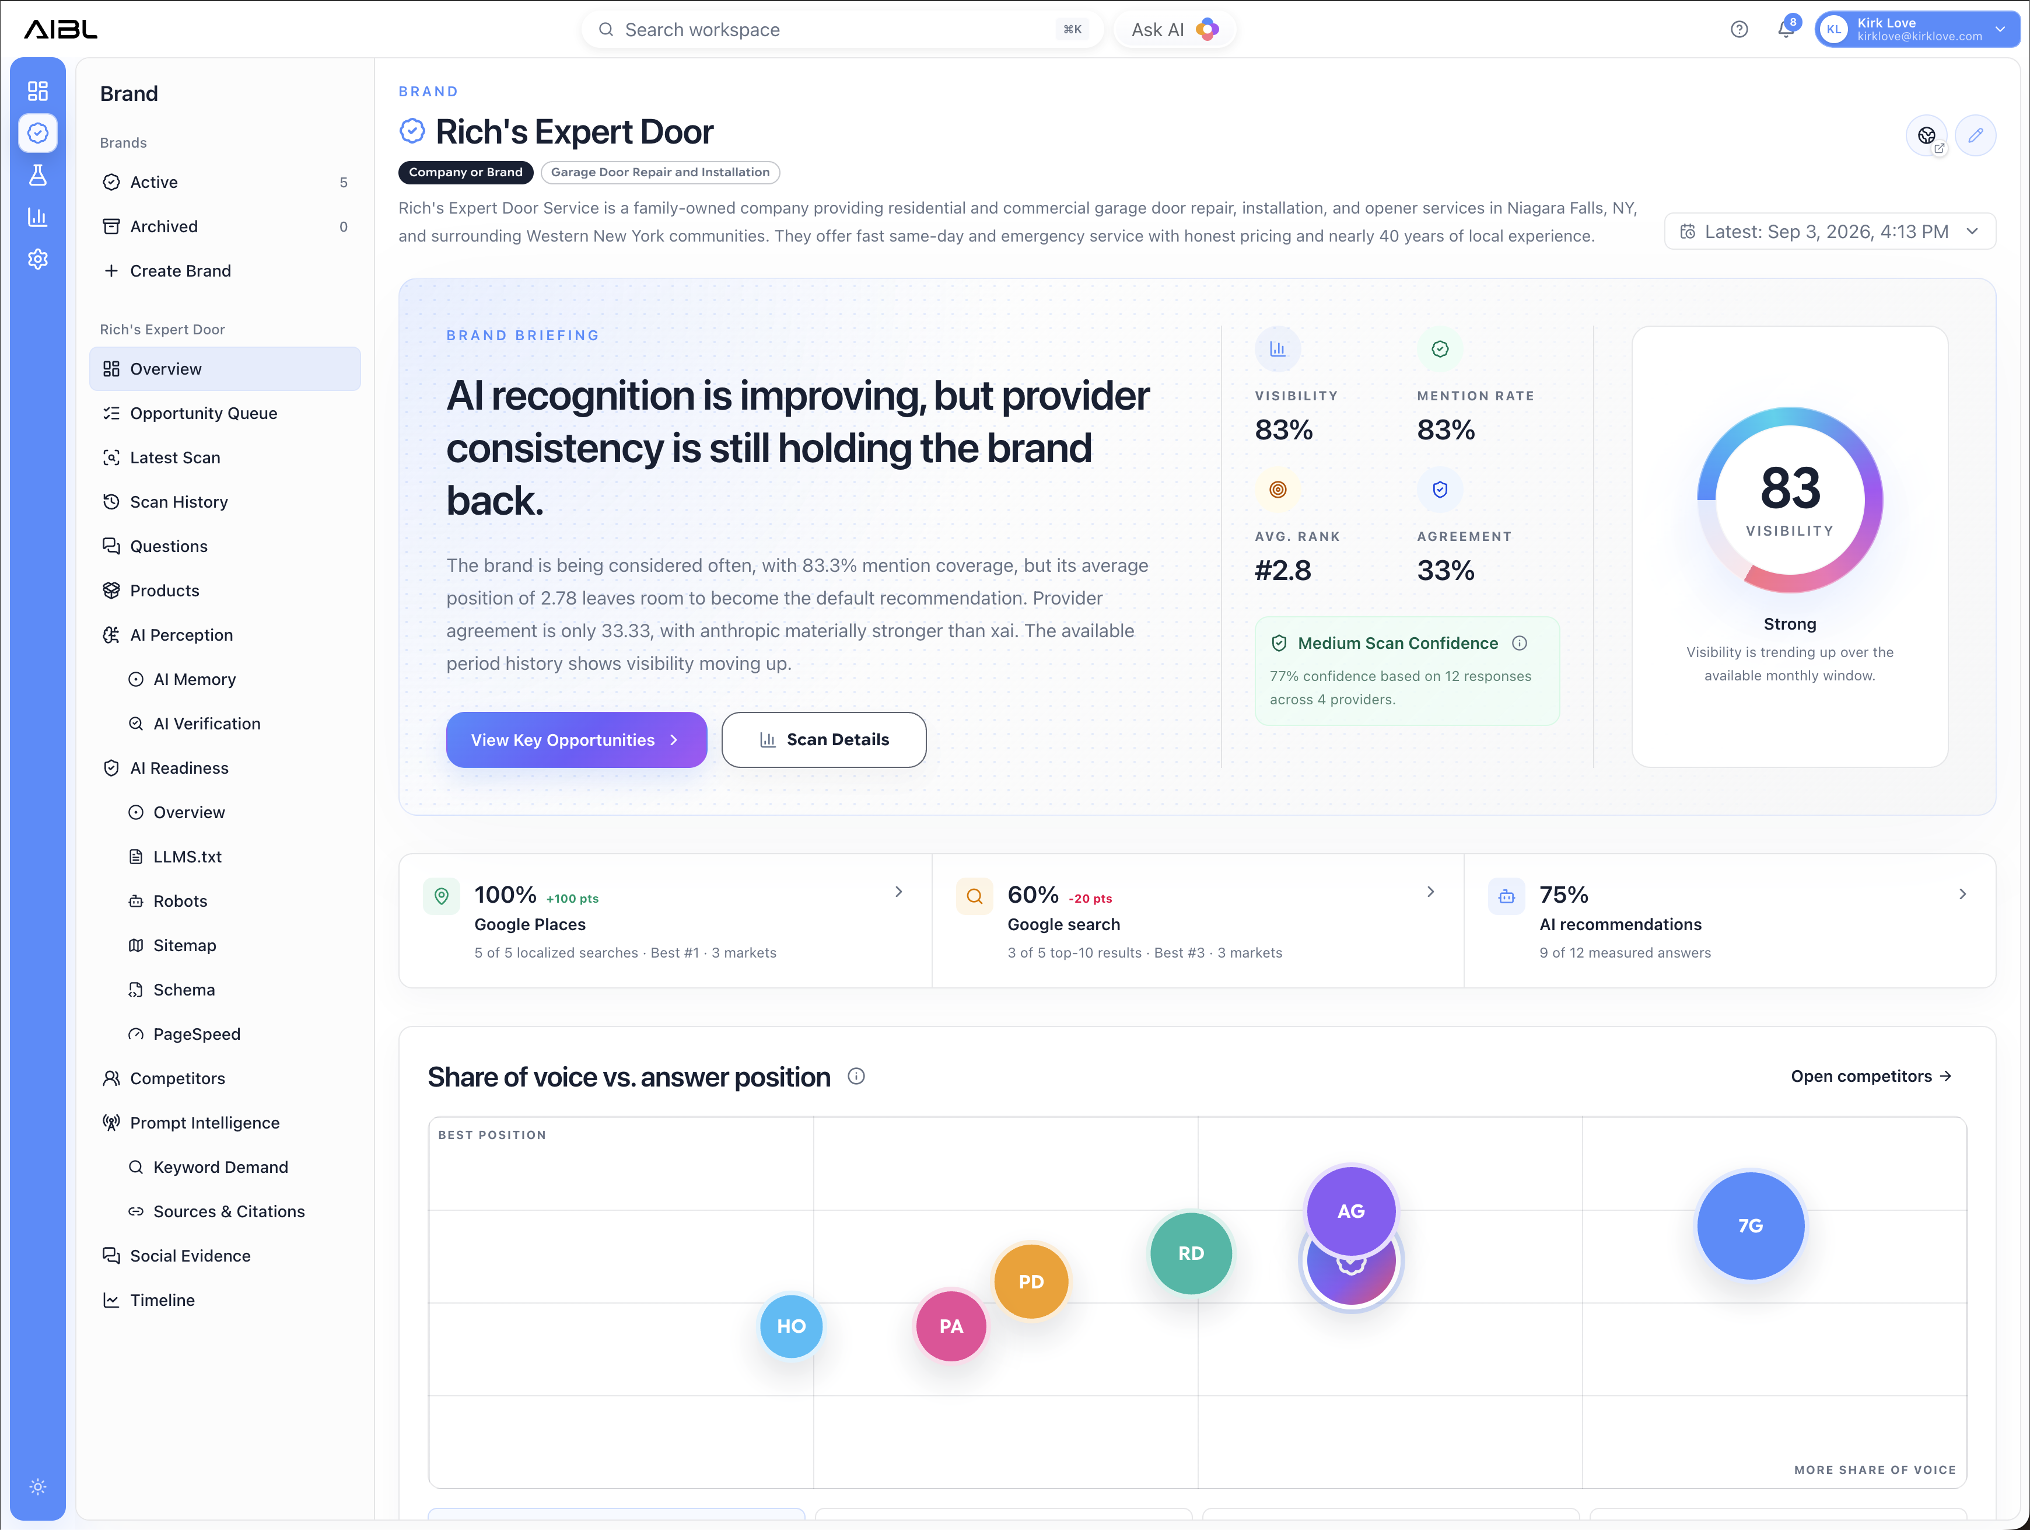
Task: Open the help question mark icon
Action: tap(1739, 29)
